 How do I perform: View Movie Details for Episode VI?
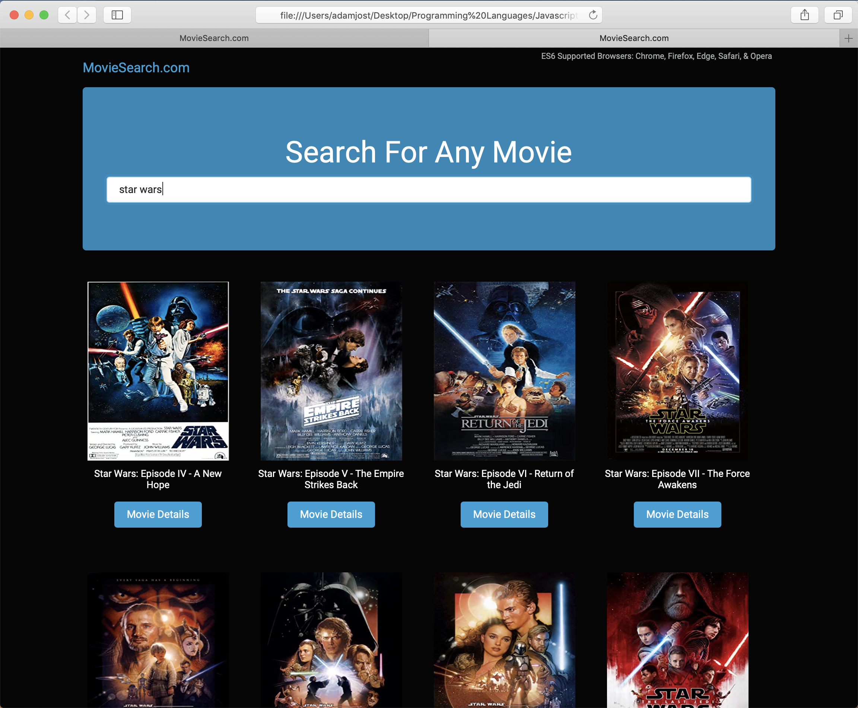click(x=504, y=514)
